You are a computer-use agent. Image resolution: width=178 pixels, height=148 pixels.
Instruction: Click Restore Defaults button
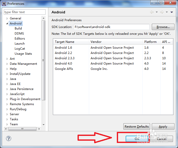136,127
